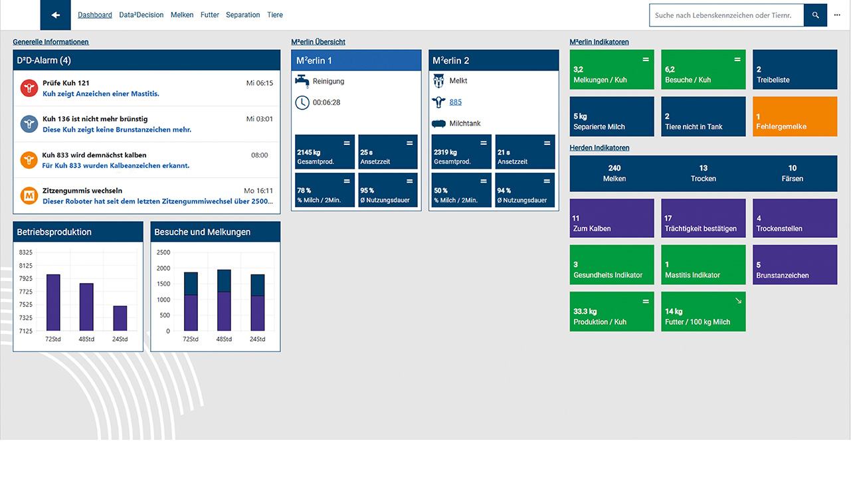The width and height of the screenshot is (851, 479).
Task: Expand the Ansetzzeit tile in M²erlin 2
Action: coord(547,143)
